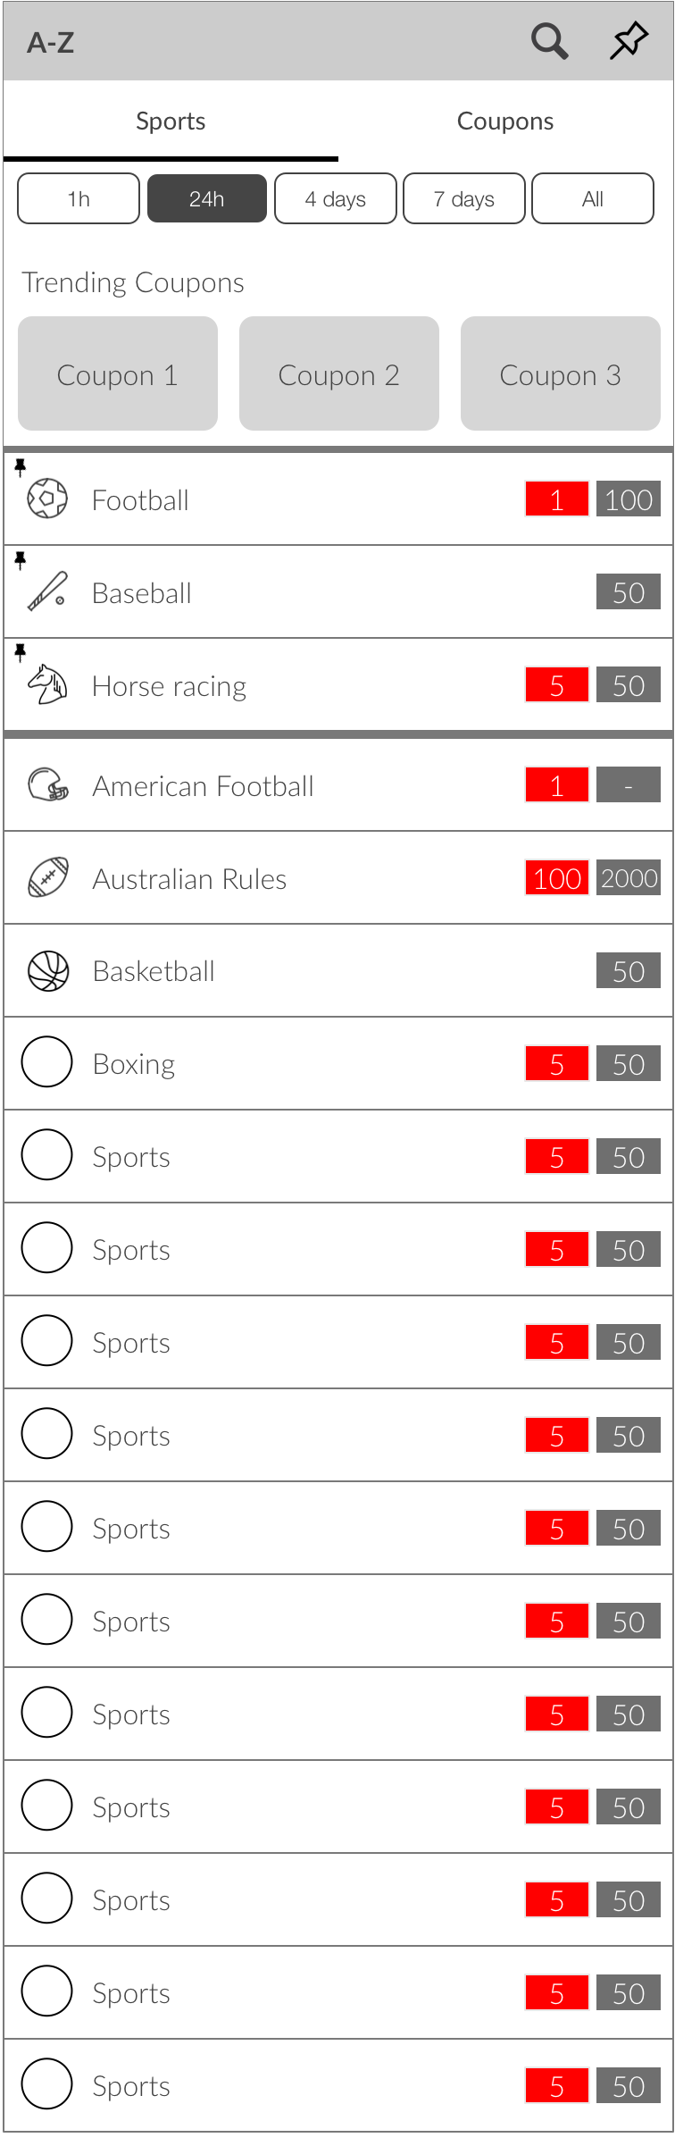Viewport: 675px width, 2146px height.
Task: Unpin Football using its small pin
Action: tap(21, 466)
